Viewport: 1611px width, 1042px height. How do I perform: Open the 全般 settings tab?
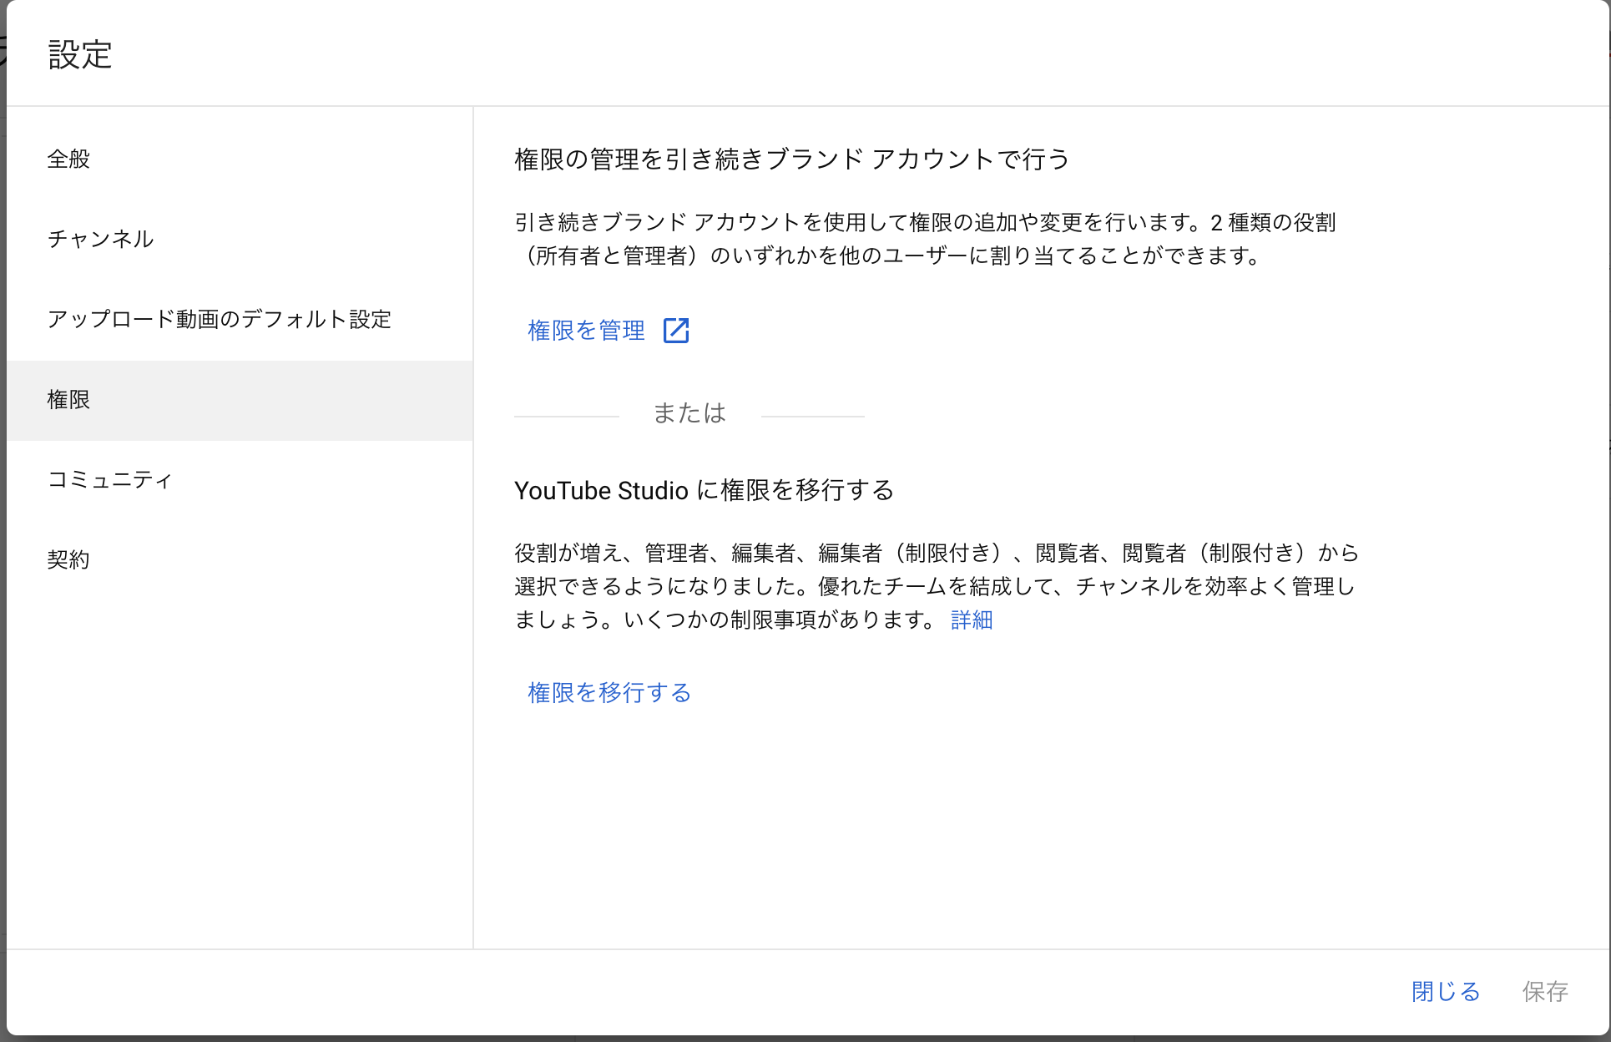click(x=240, y=159)
